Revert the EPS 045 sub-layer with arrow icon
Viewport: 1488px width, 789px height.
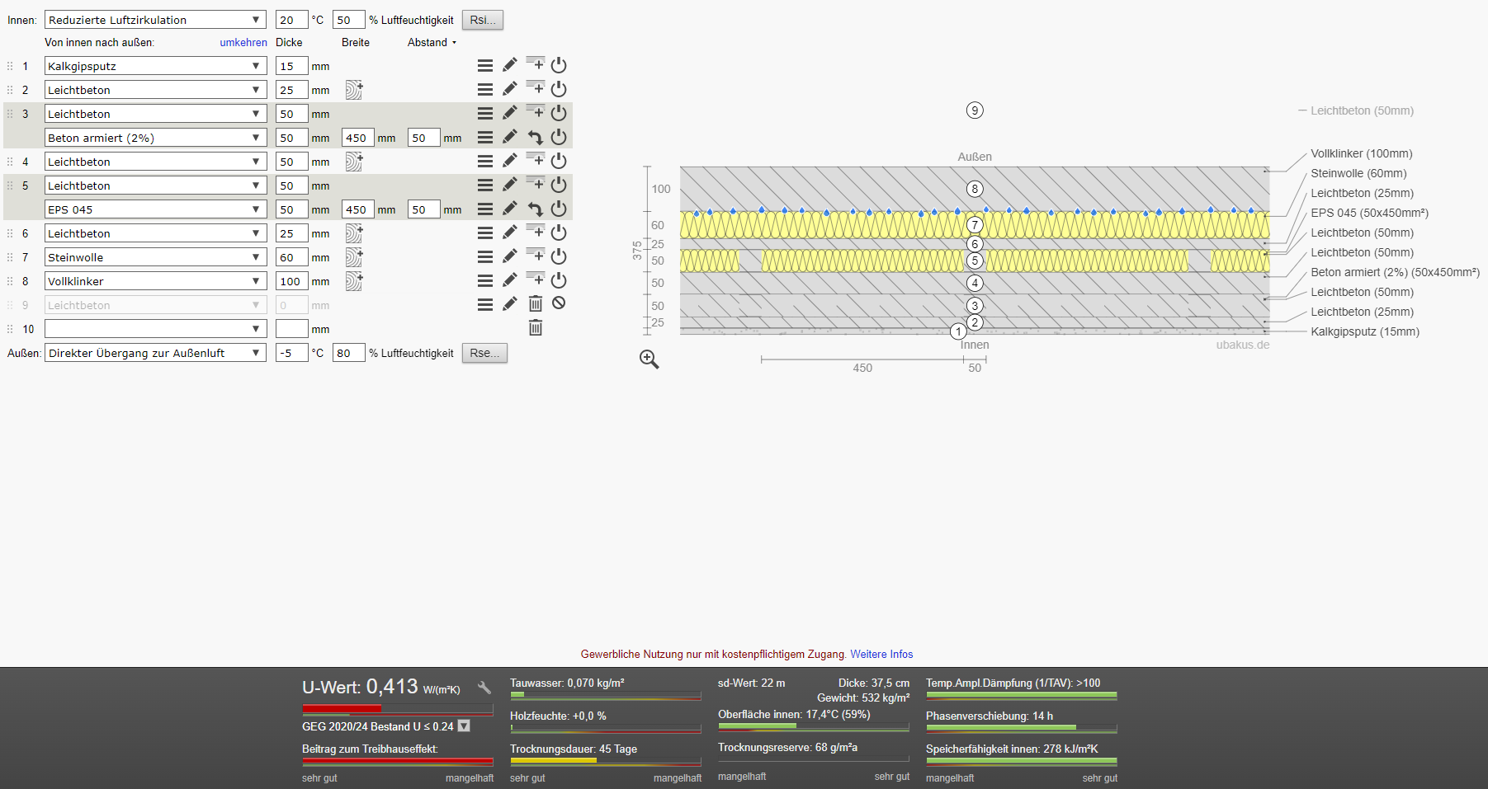pyautogui.click(x=536, y=209)
